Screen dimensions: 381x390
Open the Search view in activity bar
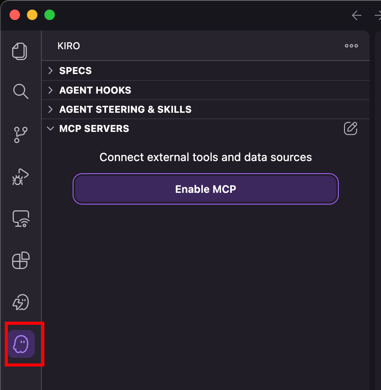tap(20, 91)
